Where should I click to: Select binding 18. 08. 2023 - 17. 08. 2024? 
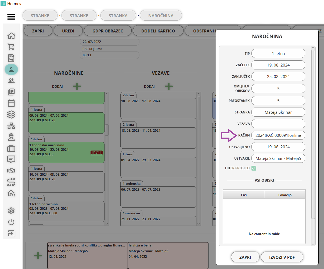pyautogui.click(x=158, y=108)
